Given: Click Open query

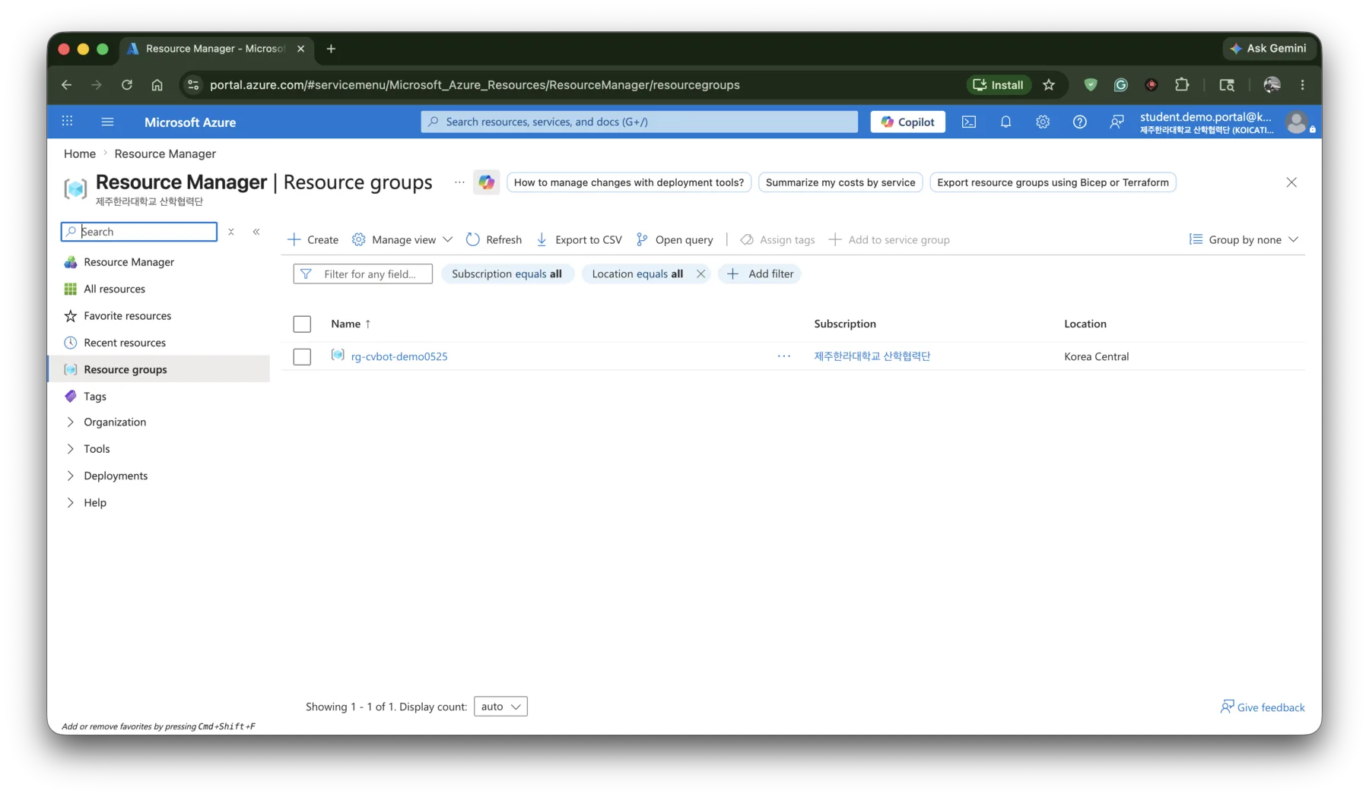Looking at the screenshot, I should [x=675, y=240].
